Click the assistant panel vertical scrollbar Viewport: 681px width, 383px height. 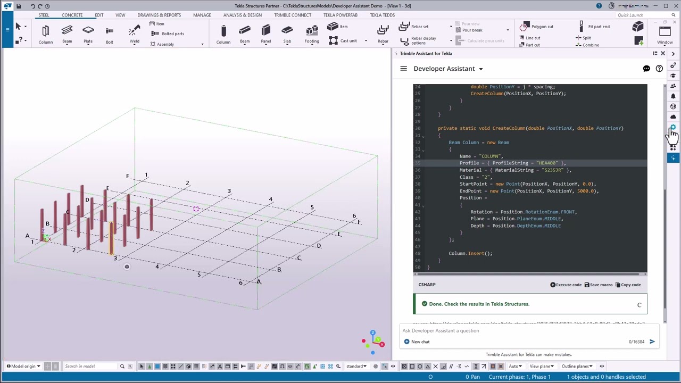(665, 248)
